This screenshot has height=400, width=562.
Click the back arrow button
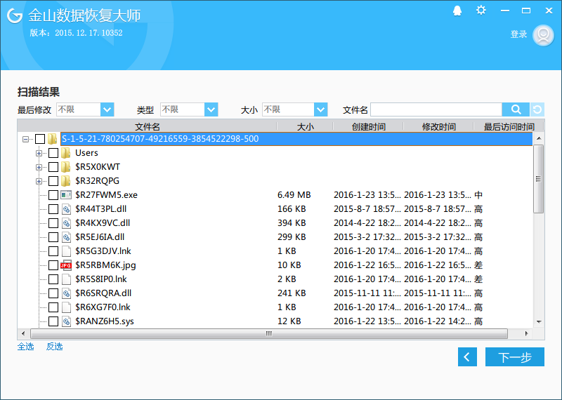tap(467, 356)
